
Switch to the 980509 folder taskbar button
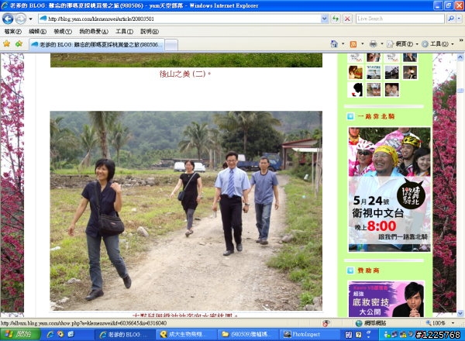(247, 335)
